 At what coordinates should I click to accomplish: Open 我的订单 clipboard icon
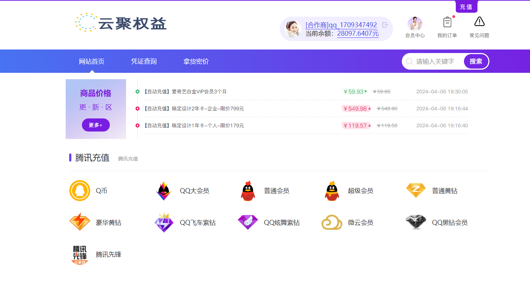[447, 22]
